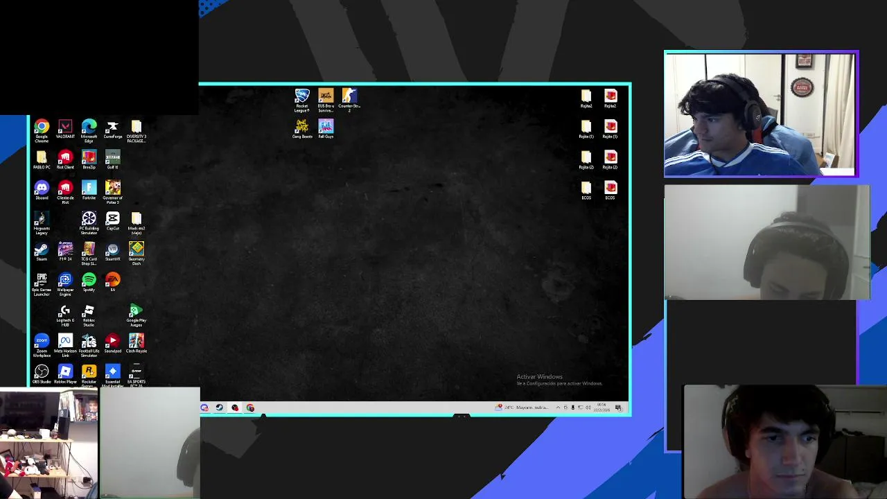Select the DIVERSITY 3 PACKAGE folder

[x=136, y=131]
